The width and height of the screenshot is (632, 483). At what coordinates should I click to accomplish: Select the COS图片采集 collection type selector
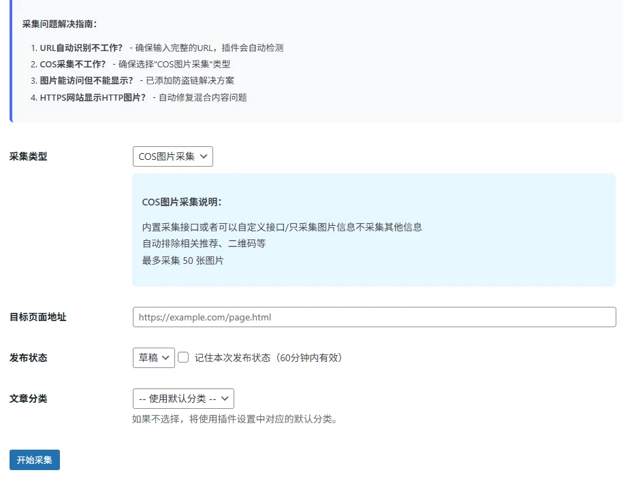click(x=172, y=156)
